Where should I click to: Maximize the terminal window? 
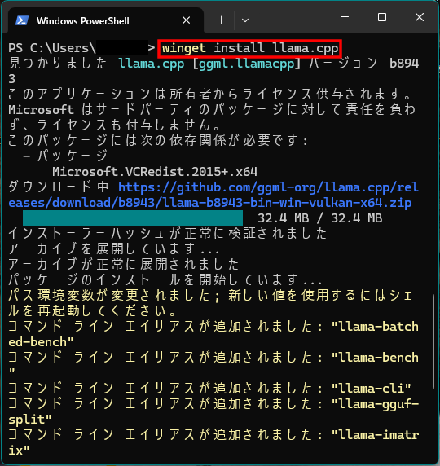coord(382,17)
